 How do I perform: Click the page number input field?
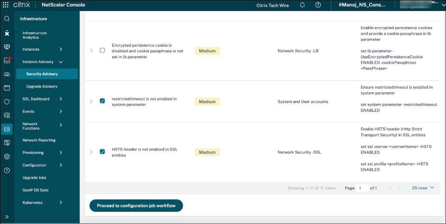tap(362, 188)
